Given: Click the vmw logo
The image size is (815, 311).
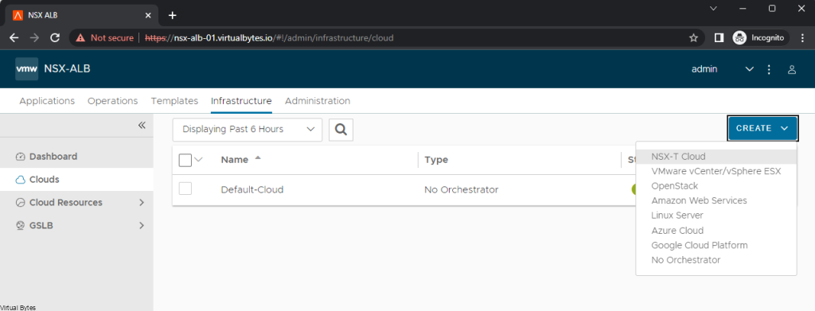Looking at the screenshot, I should pos(26,69).
